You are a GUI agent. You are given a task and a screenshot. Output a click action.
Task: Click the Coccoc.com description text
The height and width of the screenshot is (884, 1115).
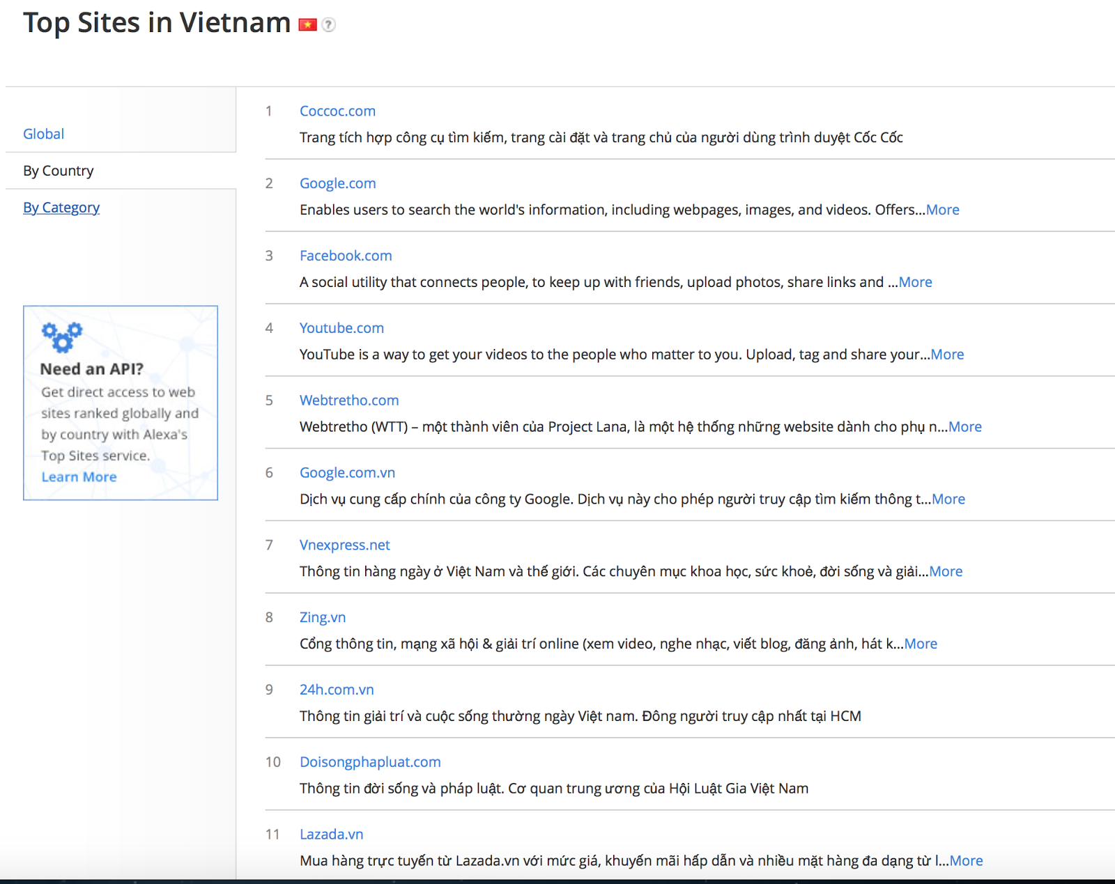click(x=601, y=138)
